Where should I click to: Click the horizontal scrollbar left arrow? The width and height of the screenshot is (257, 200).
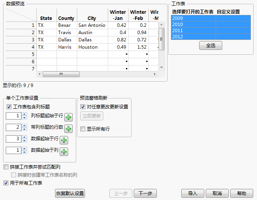pos(39,74)
